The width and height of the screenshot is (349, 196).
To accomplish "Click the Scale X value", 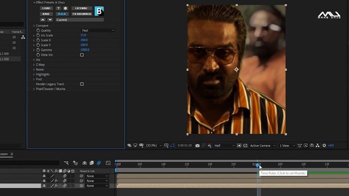I will 84,40.
